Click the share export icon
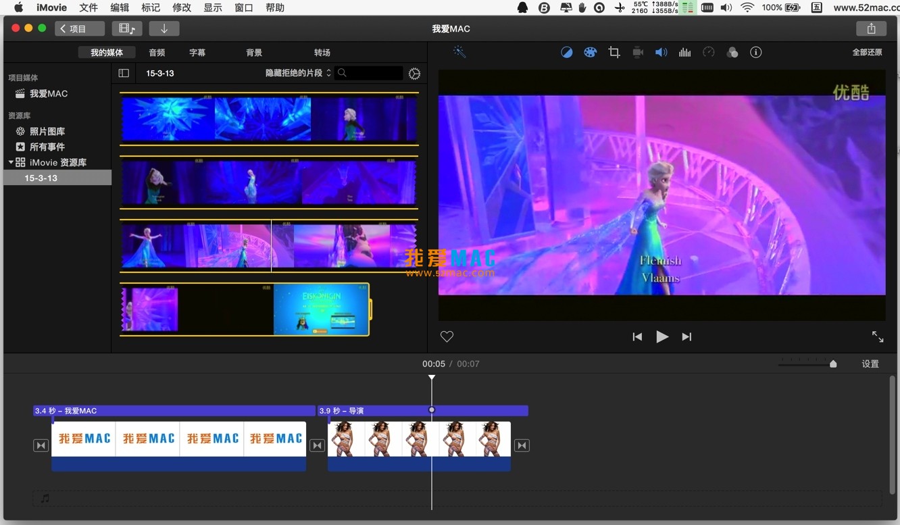This screenshot has height=525, width=900. pyautogui.click(x=872, y=28)
